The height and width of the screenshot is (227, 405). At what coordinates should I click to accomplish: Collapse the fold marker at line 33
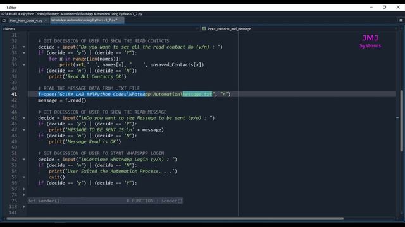click(x=24, y=47)
